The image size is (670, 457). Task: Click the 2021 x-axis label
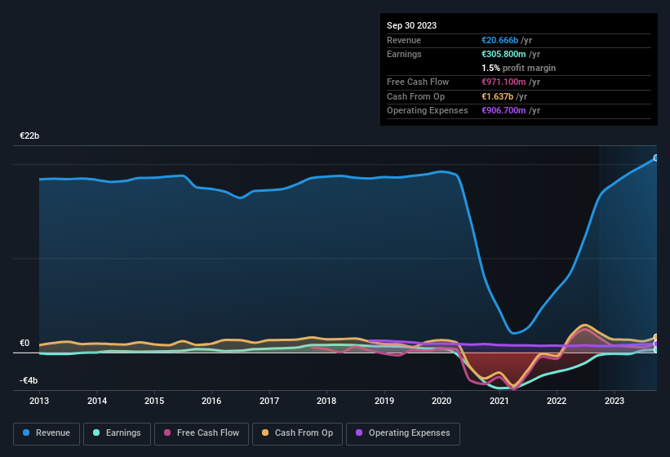tap(499, 401)
